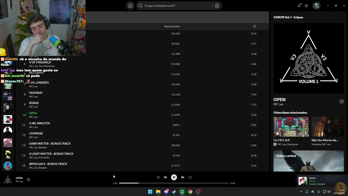Screen dimensions: 348x196
Task: Open the pink cover item in sidebar
Action: point(8,143)
